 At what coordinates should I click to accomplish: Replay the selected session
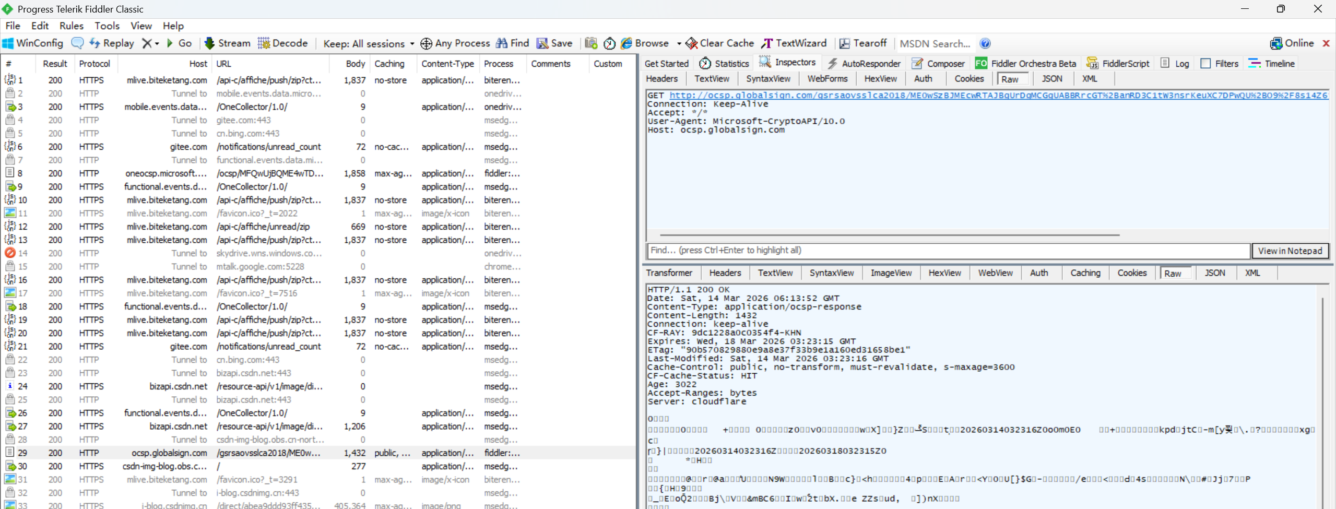(112, 43)
